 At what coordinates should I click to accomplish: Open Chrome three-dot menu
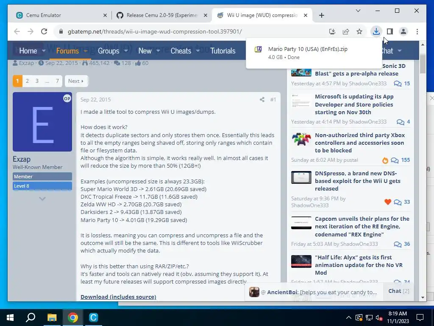point(417,31)
